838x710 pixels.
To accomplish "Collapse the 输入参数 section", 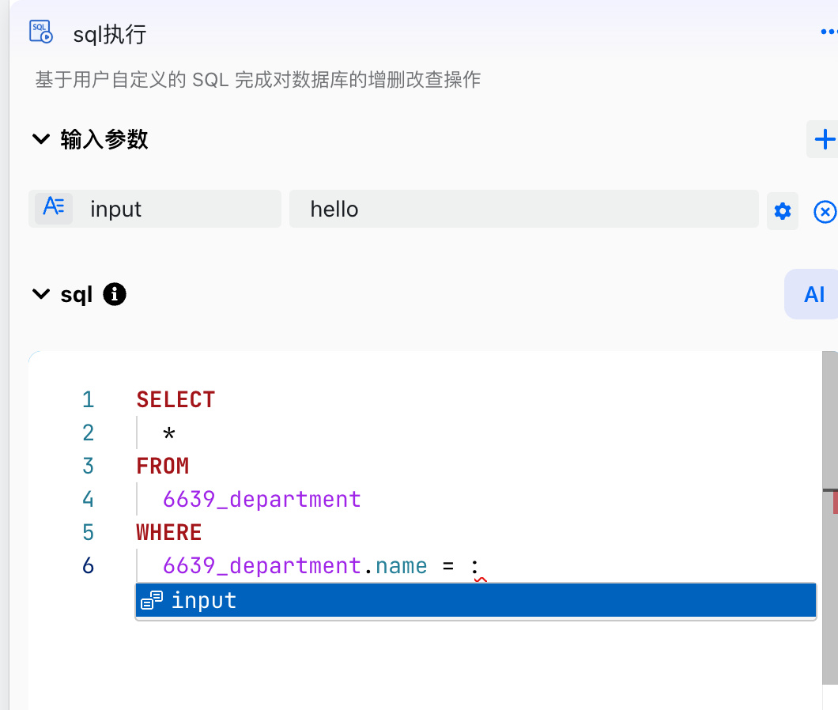I will point(41,139).
